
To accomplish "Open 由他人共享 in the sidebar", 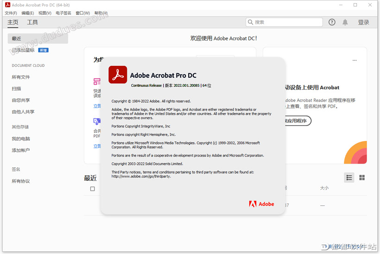I will click(x=23, y=112).
